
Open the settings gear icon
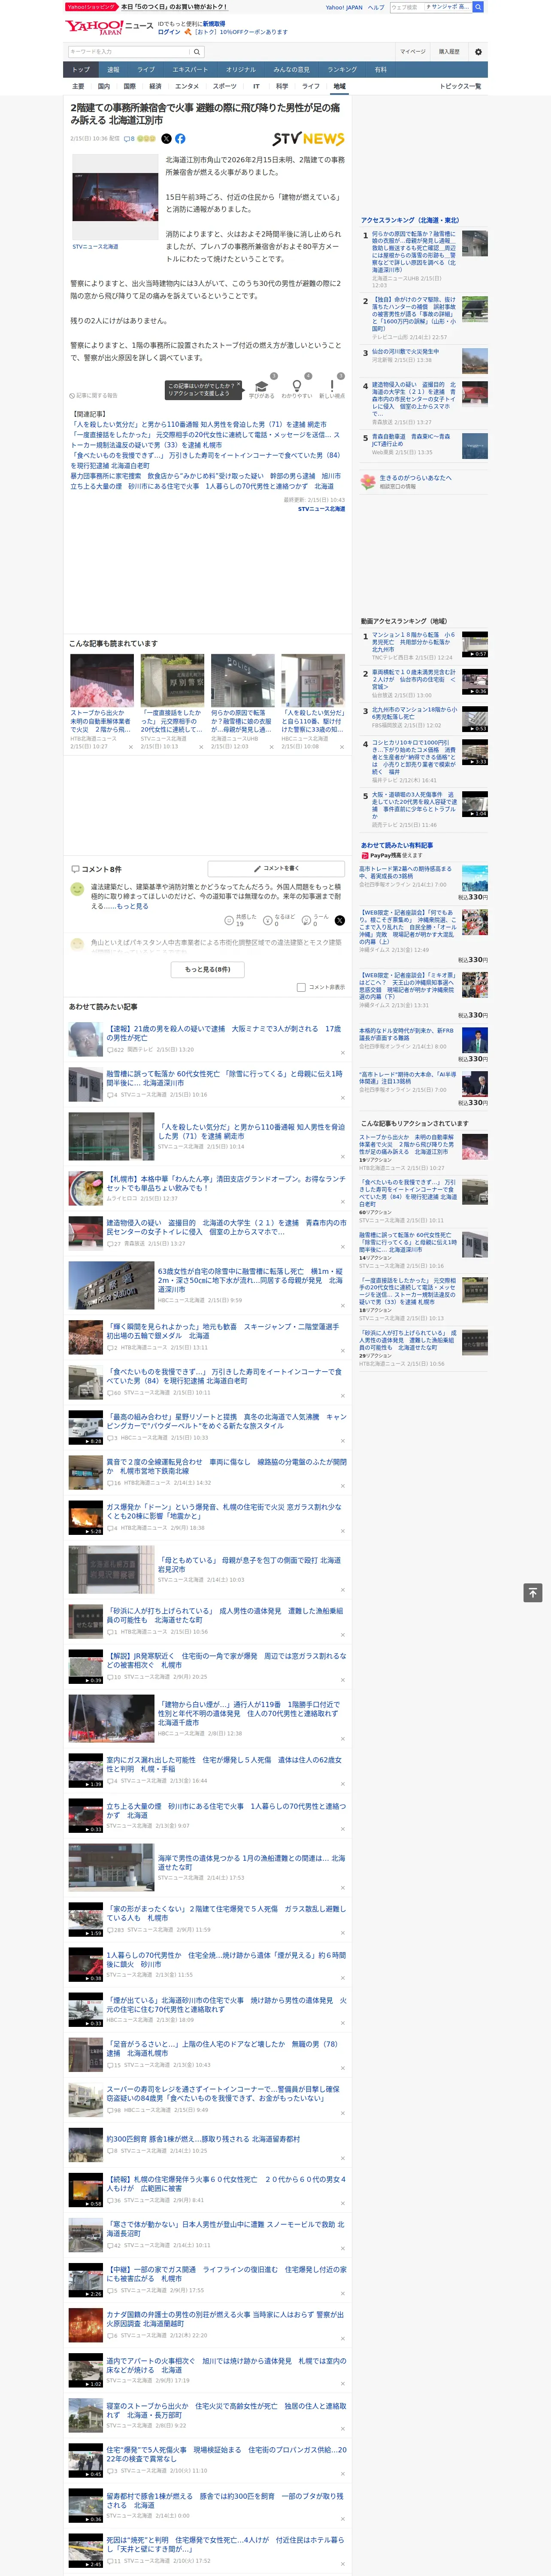(478, 52)
